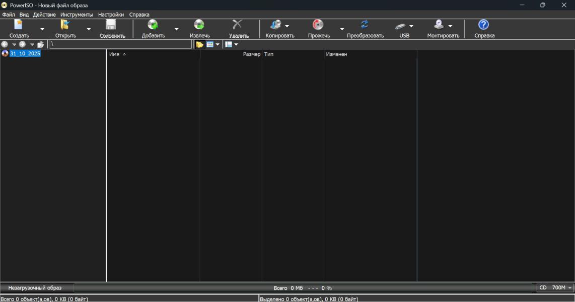Click the Незагрузочный образ status button

(35, 288)
